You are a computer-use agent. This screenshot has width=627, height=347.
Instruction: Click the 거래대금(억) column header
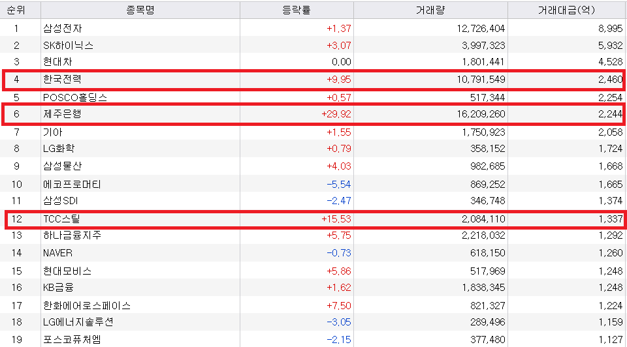pyautogui.click(x=567, y=10)
